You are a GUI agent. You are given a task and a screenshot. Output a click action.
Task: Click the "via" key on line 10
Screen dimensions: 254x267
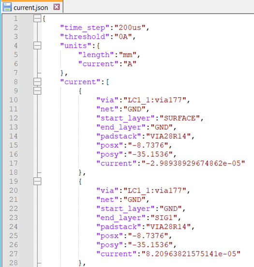point(107,100)
